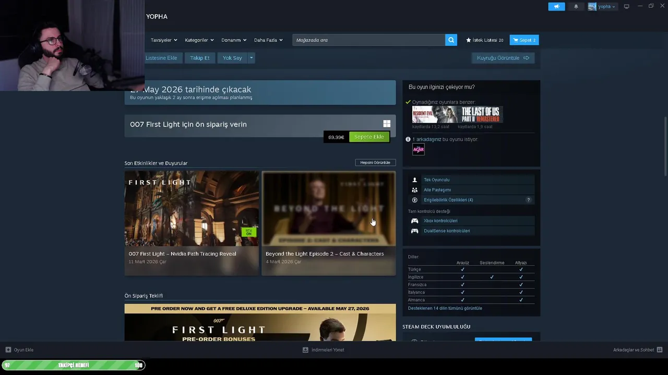The width and height of the screenshot is (668, 375).
Task: Click the Windows platform icon
Action: click(x=387, y=124)
